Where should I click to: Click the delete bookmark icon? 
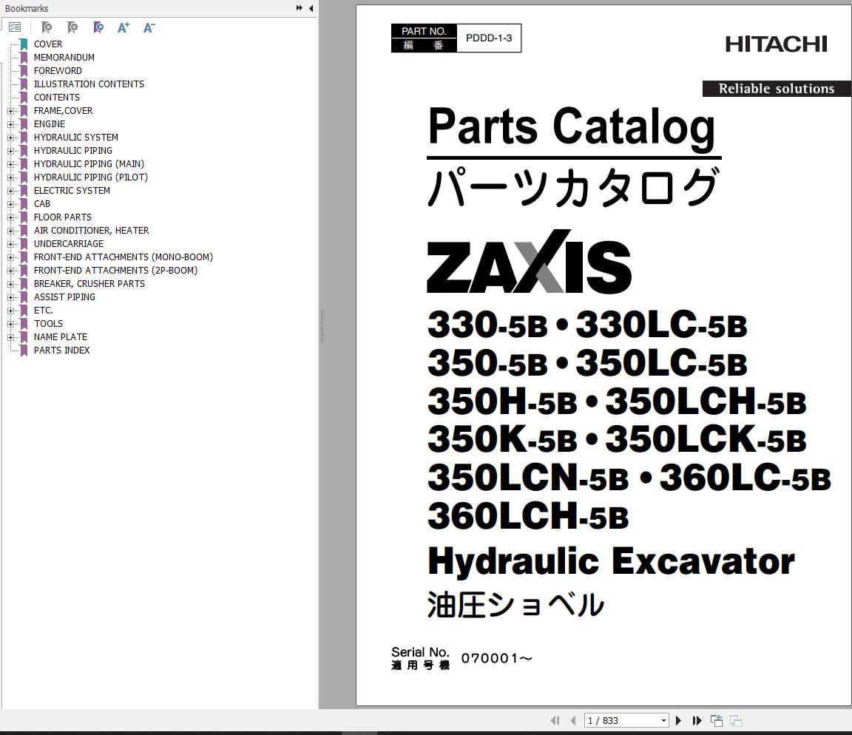[47, 27]
